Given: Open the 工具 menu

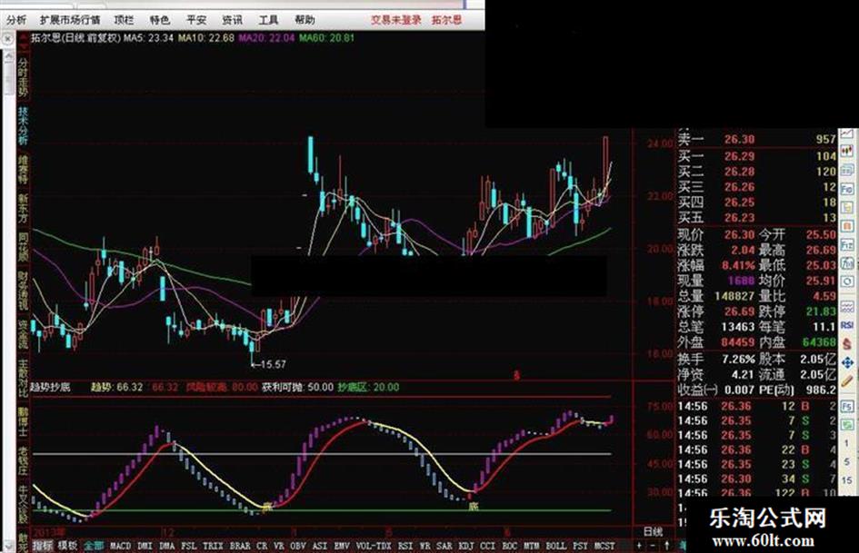Looking at the screenshot, I should (268, 20).
